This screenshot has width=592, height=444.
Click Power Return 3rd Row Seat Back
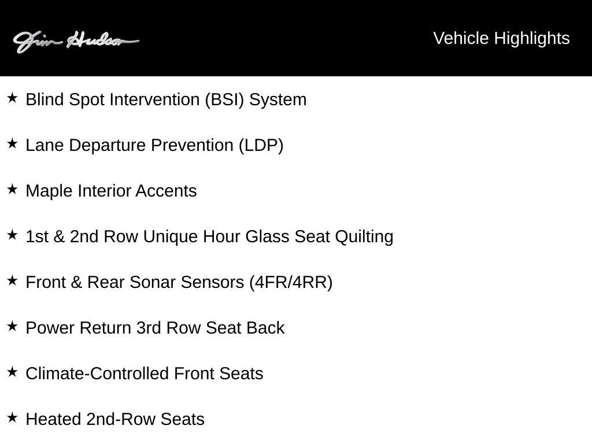pos(155,328)
